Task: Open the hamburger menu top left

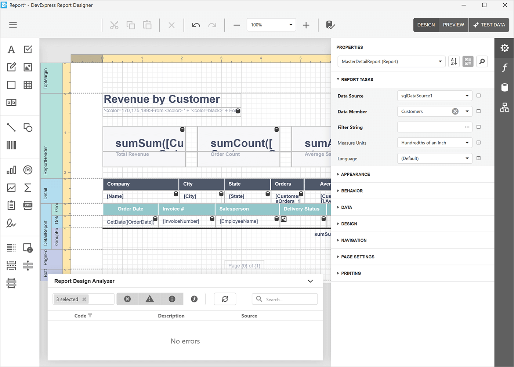Action: pyautogui.click(x=13, y=25)
